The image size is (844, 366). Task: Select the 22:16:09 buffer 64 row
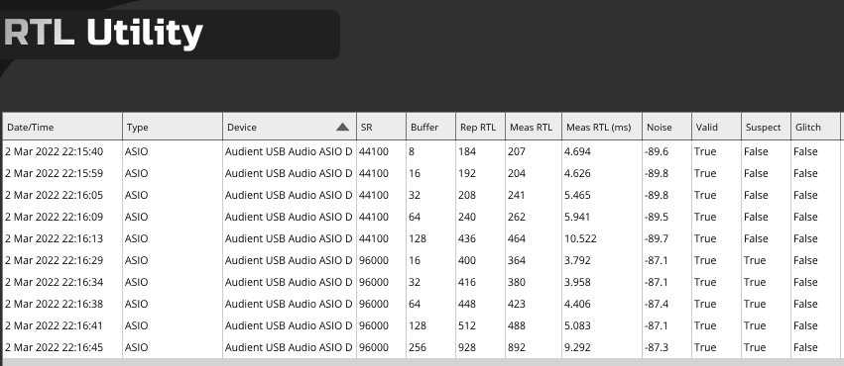(x=423, y=218)
